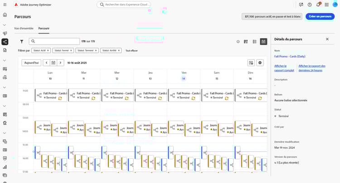Click the 10-16 août 2025 date range label
340x183 pixels.
[x=77, y=63]
